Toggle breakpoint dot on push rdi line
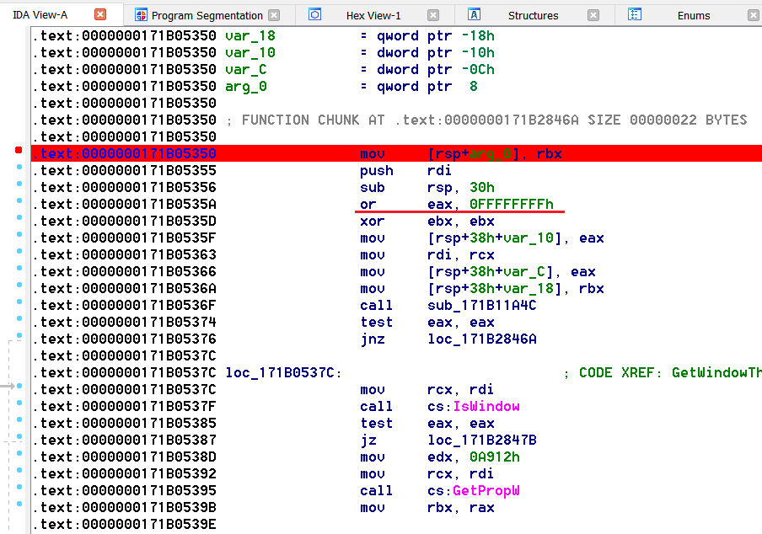 point(19,167)
